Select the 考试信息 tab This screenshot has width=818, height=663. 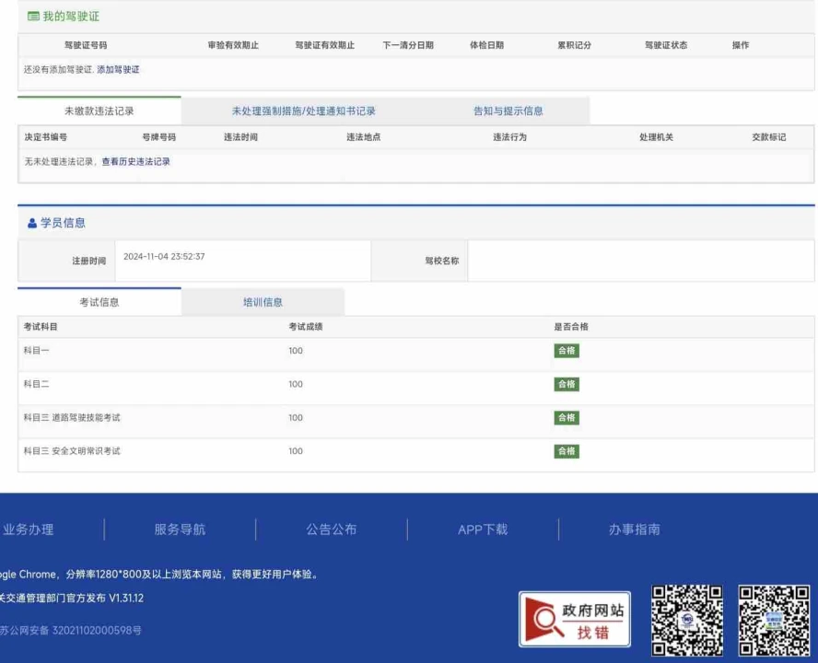[99, 302]
